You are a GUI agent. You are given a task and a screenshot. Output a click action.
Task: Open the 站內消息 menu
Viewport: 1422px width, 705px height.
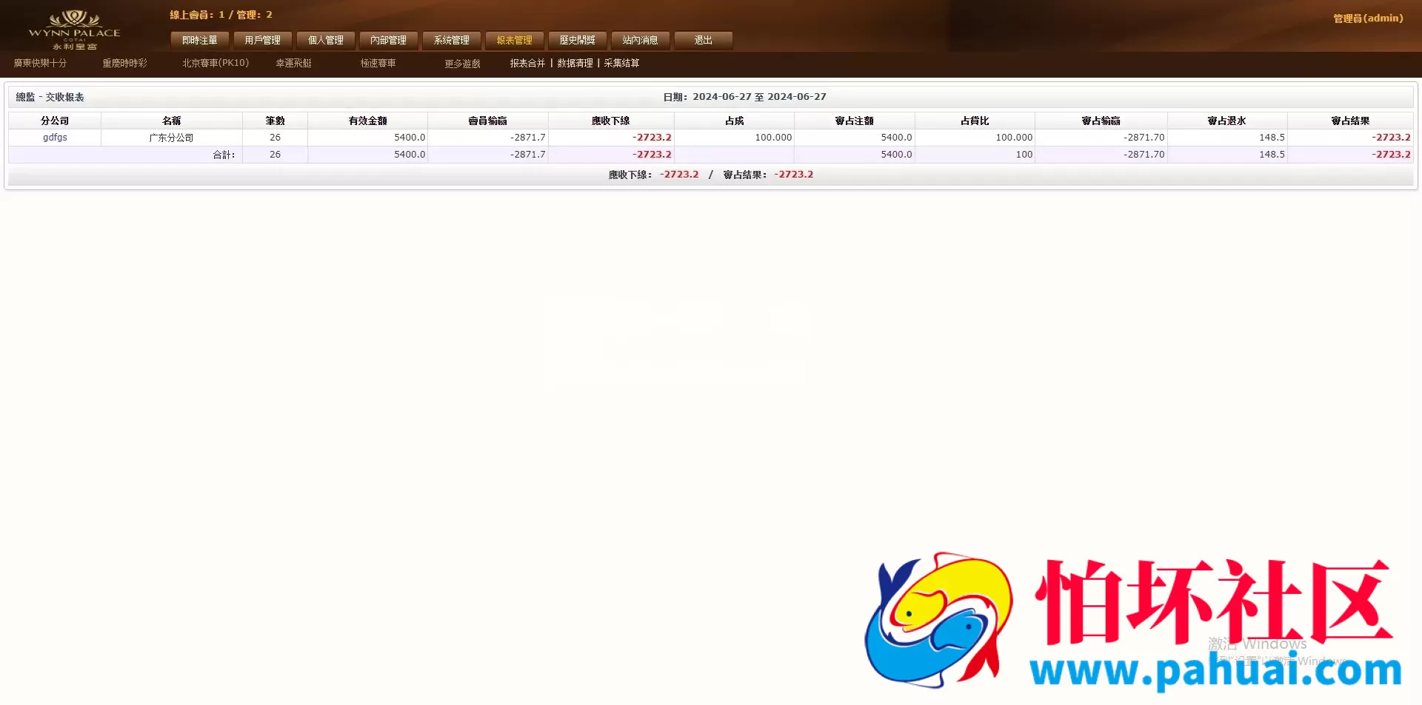(641, 40)
